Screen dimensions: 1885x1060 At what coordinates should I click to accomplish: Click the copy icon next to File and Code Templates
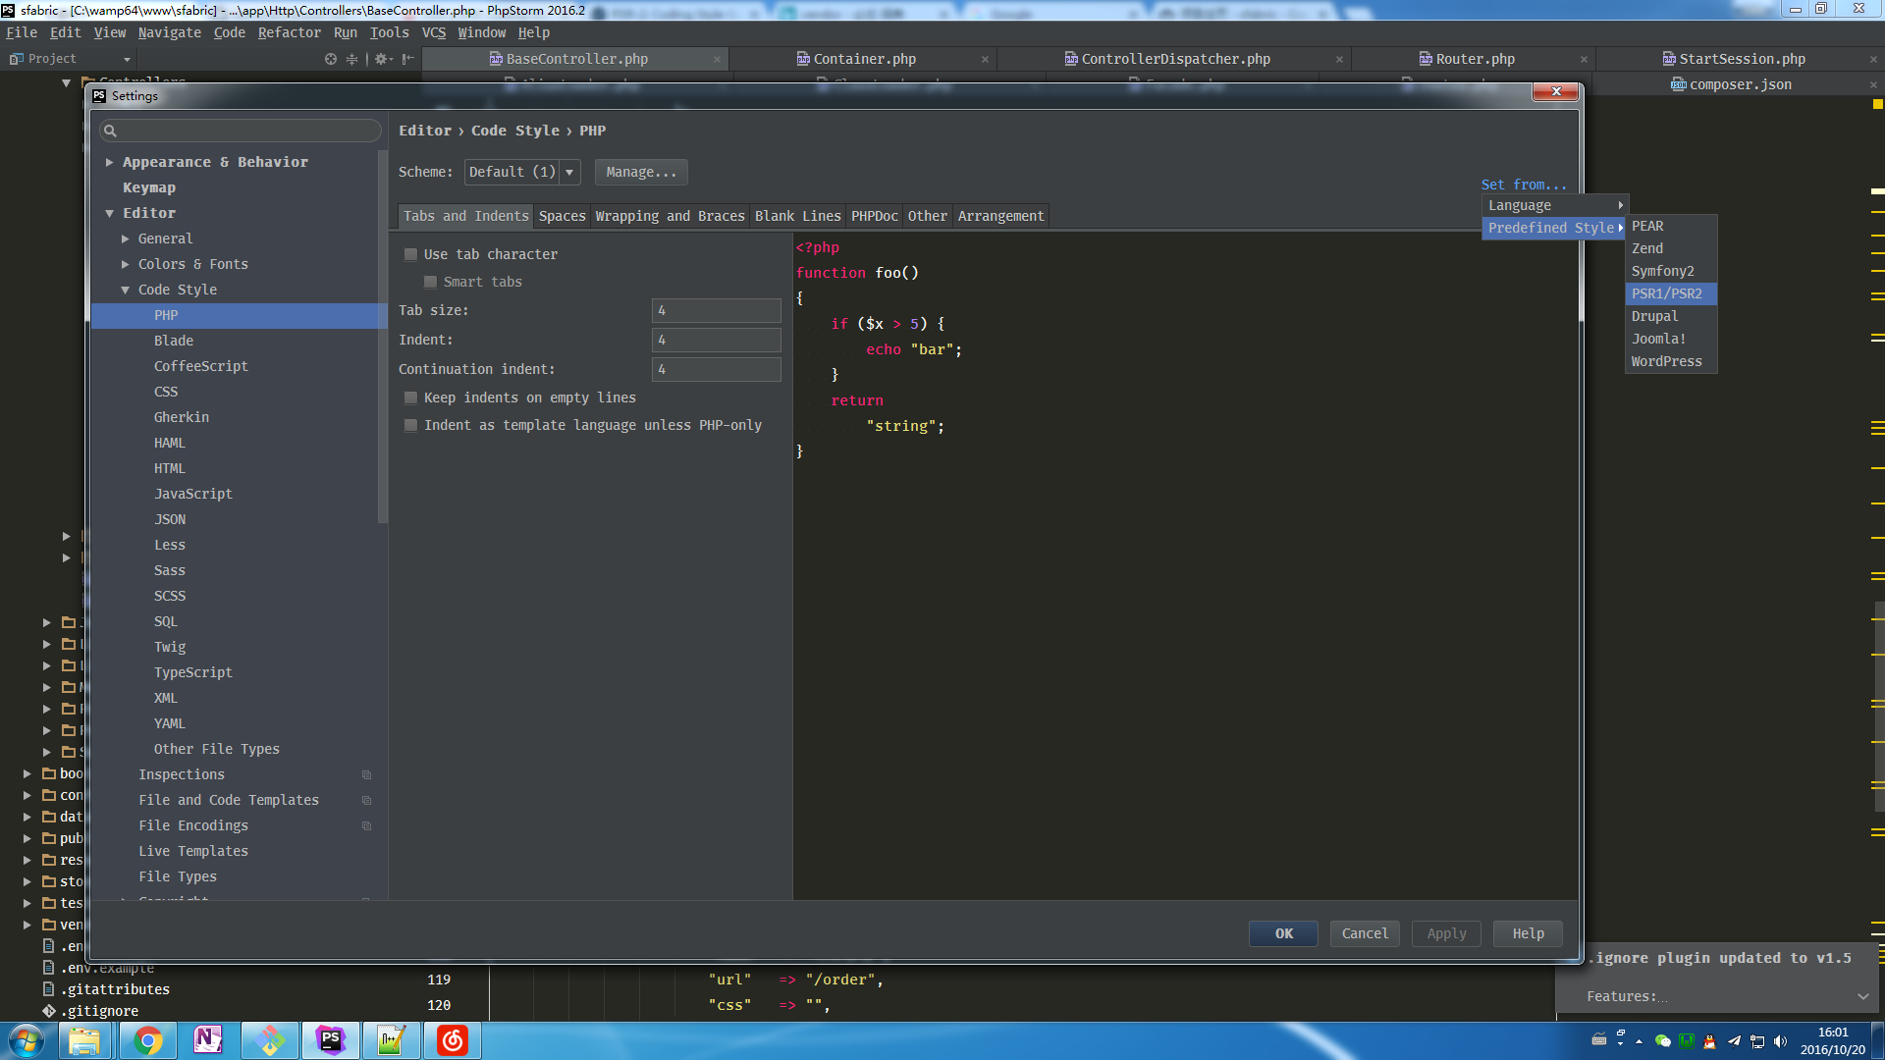pos(366,801)
